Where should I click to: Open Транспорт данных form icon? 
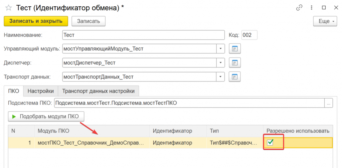pyautogui.click(x=235, y=77)
